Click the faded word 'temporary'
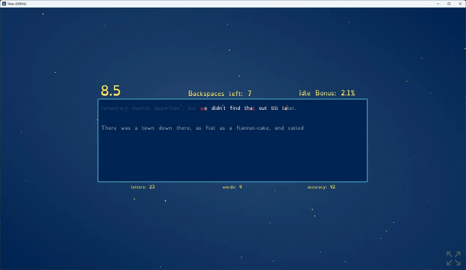The width and height of the screenshot is (466, 270). [x=114, y=108]
